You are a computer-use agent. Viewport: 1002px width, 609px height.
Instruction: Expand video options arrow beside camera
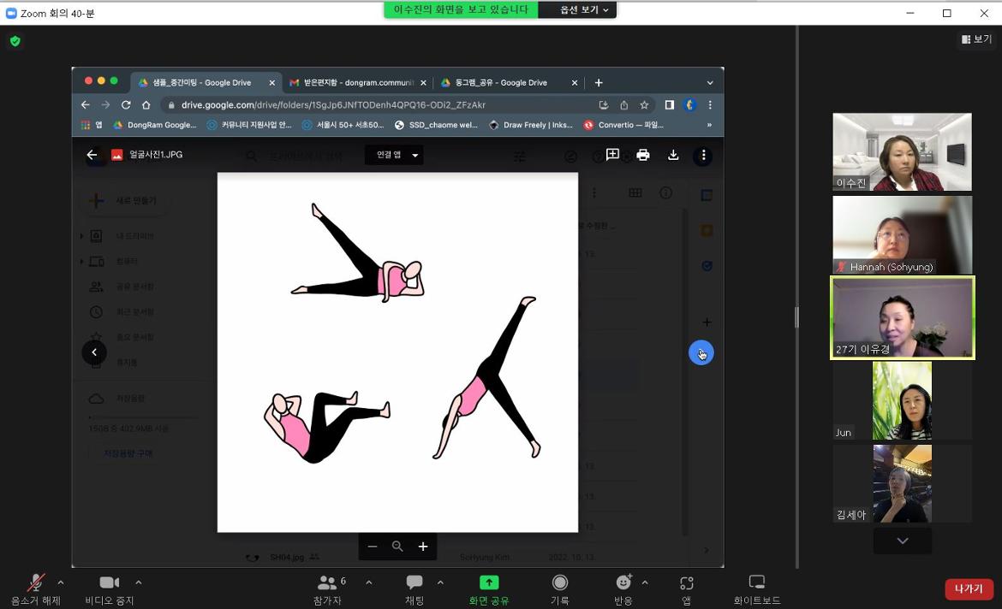coord(139,582)
